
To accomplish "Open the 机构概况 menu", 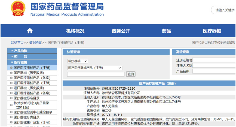I will coord(75,31).
